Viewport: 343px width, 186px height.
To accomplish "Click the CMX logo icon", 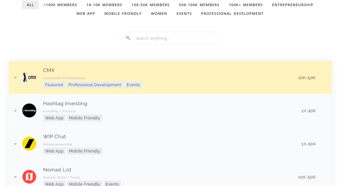I will 29,77.
